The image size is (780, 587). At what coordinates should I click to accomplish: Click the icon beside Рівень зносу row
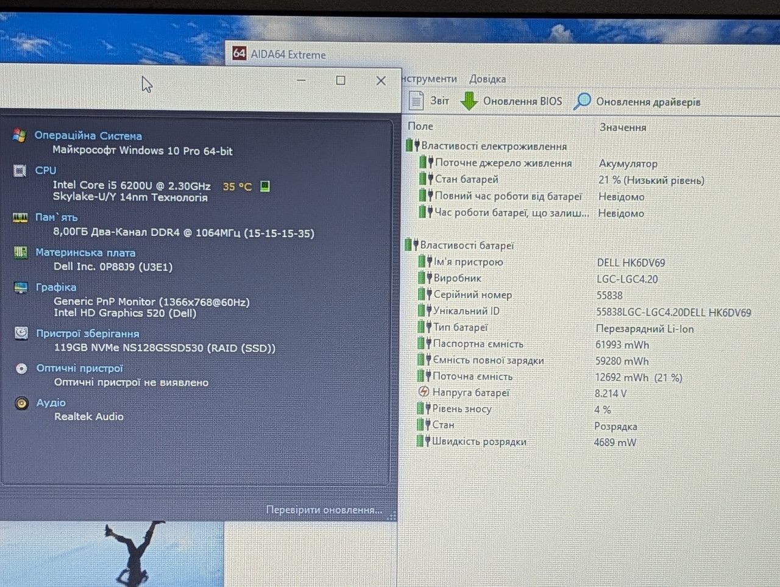coord(424,408)
